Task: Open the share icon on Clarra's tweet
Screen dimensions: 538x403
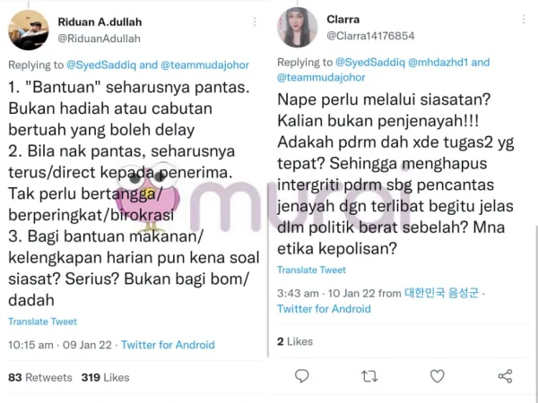Action: 505,376
